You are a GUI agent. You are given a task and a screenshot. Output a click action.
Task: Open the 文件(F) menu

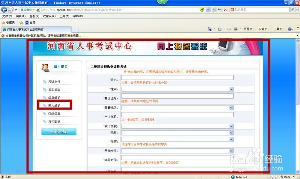coord(7,16)
